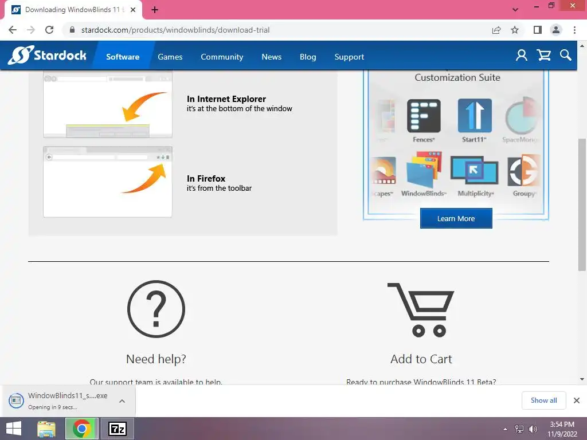The height and width of the screenshot is (440, 587).
Task: Open the Chrome profile avatar
Action: pyautogui.click(x=556, y=30)
